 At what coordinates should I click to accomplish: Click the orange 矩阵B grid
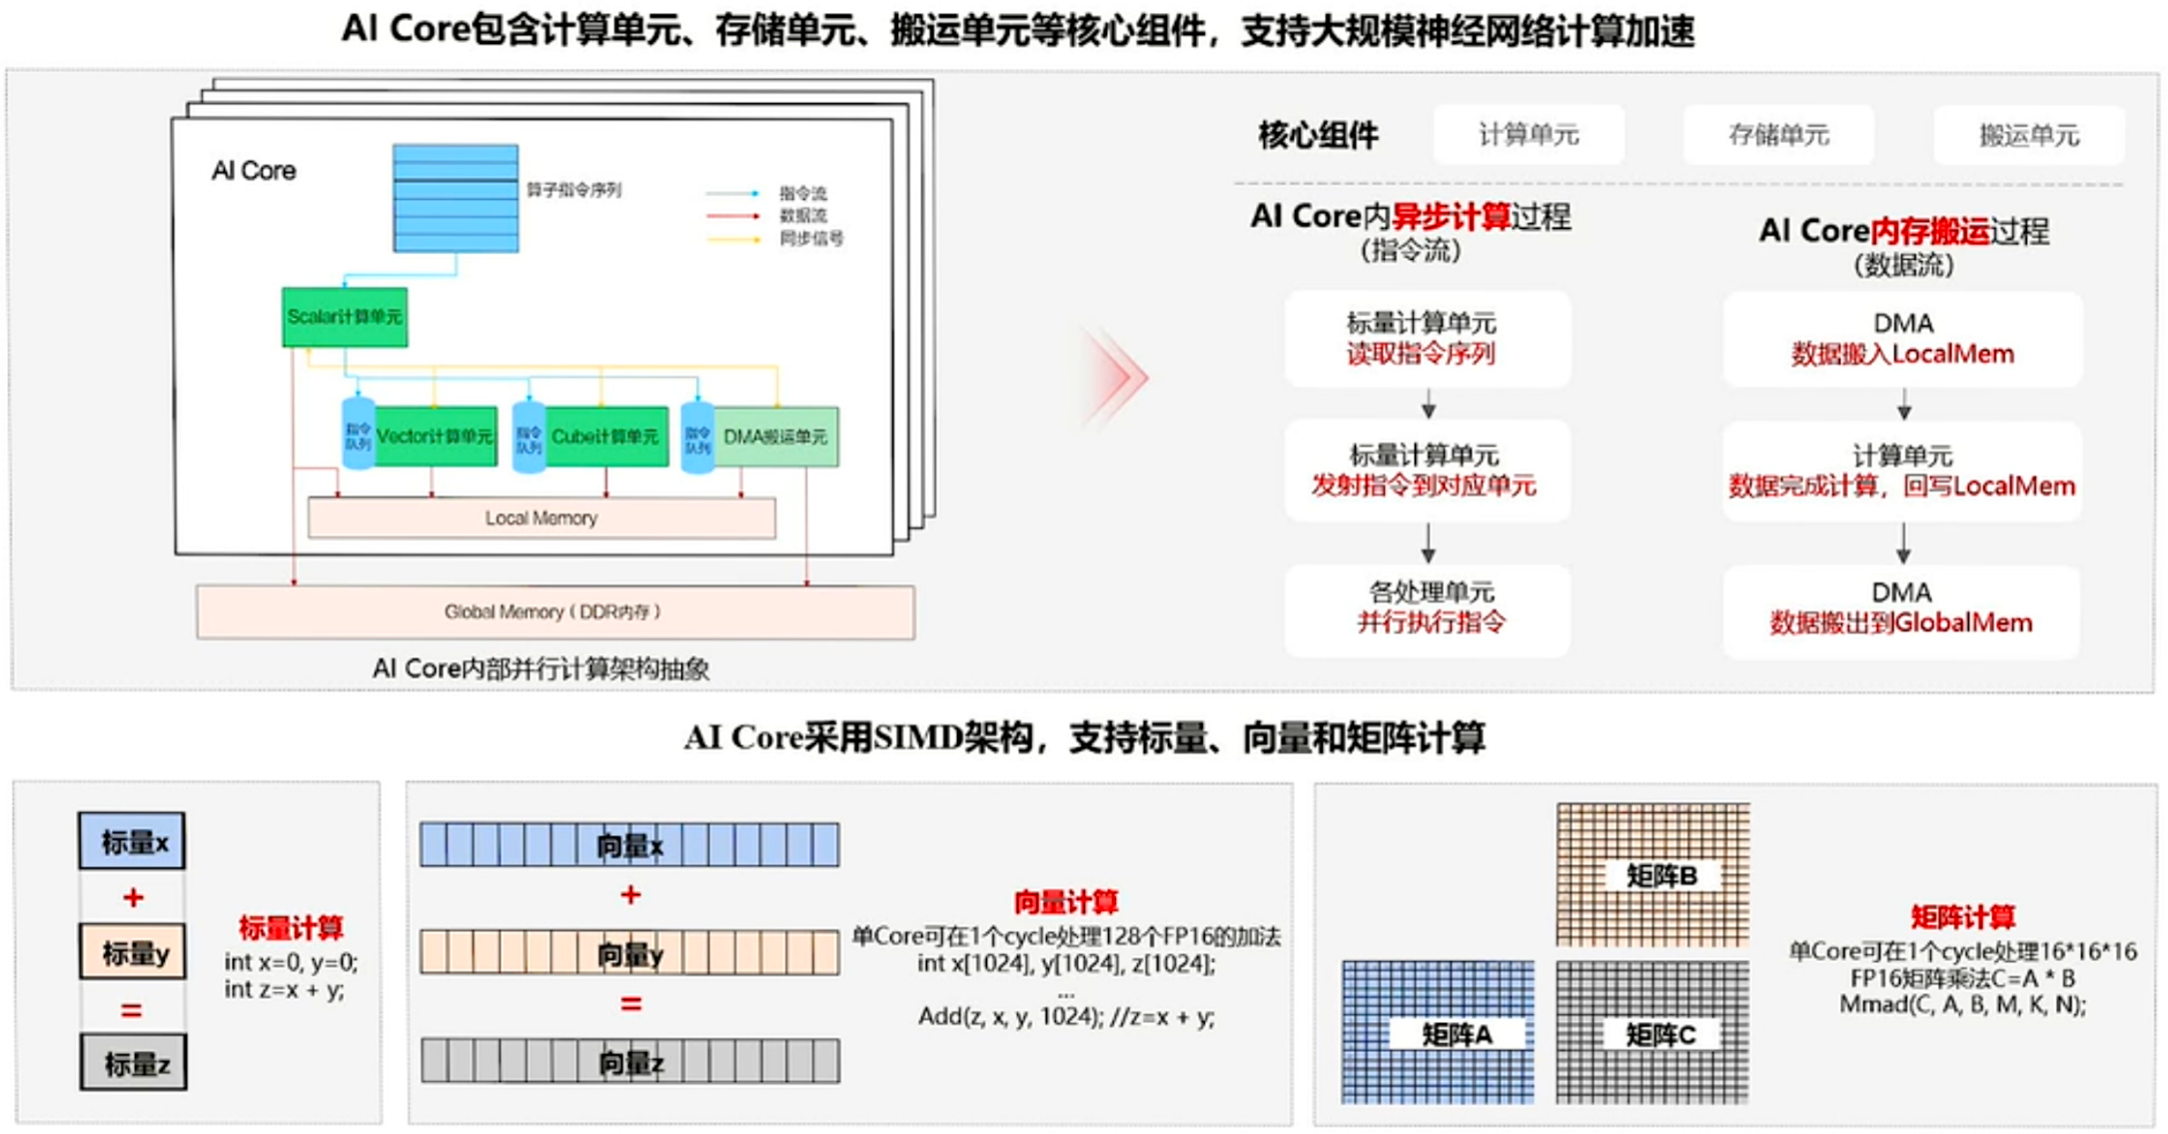point(1653,874)
